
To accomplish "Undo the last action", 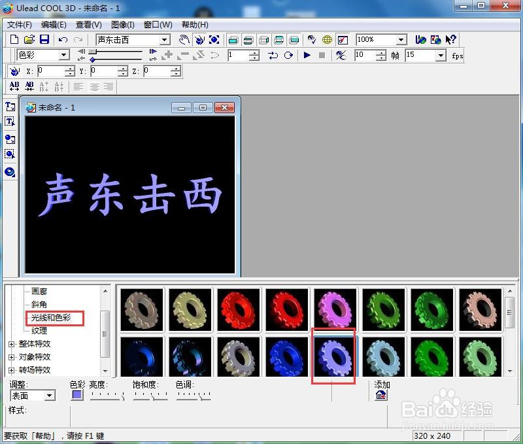I will click(x=63, y=40).
